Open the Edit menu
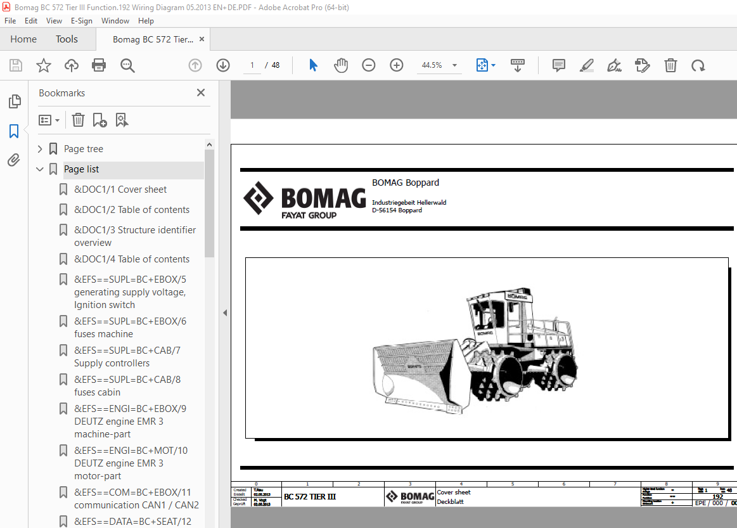This screenshot has width=737, height=528. 31,21
